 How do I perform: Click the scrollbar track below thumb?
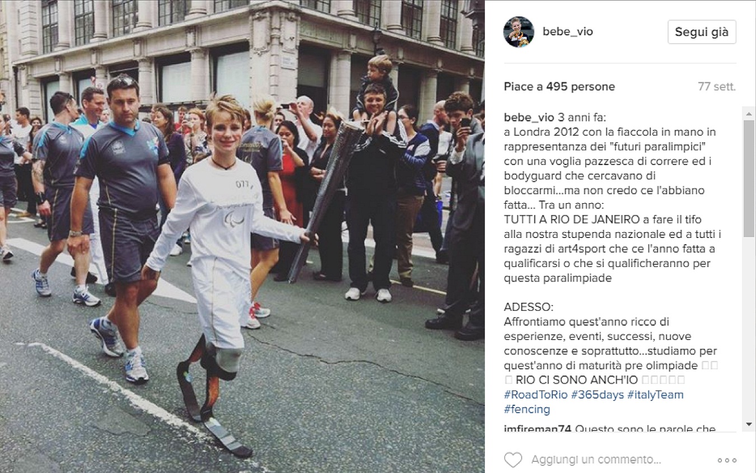point(749,327)
